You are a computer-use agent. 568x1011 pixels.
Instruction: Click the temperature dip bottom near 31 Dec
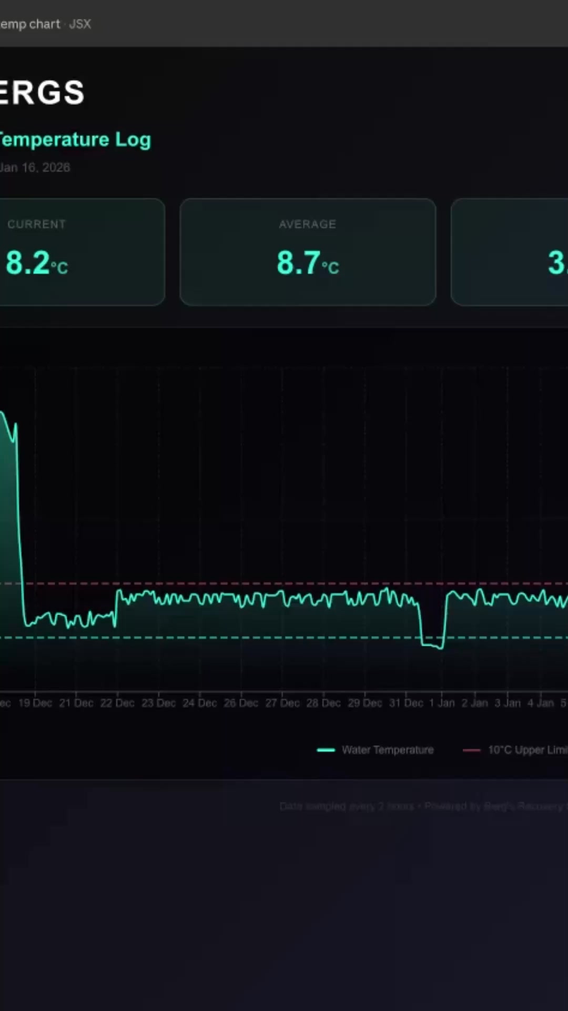pos(432,645)
